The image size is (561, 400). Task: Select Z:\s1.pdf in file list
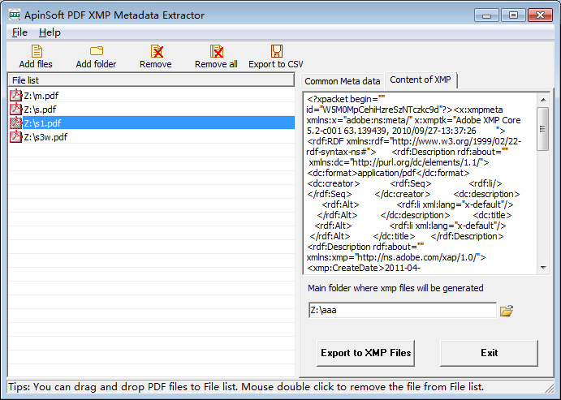(152, 123)
